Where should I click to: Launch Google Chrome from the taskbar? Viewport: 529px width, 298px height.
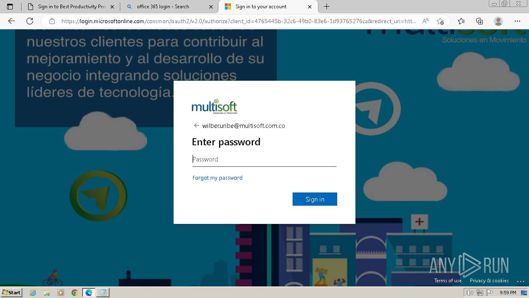pyautogui.click(x=75, y=293)
